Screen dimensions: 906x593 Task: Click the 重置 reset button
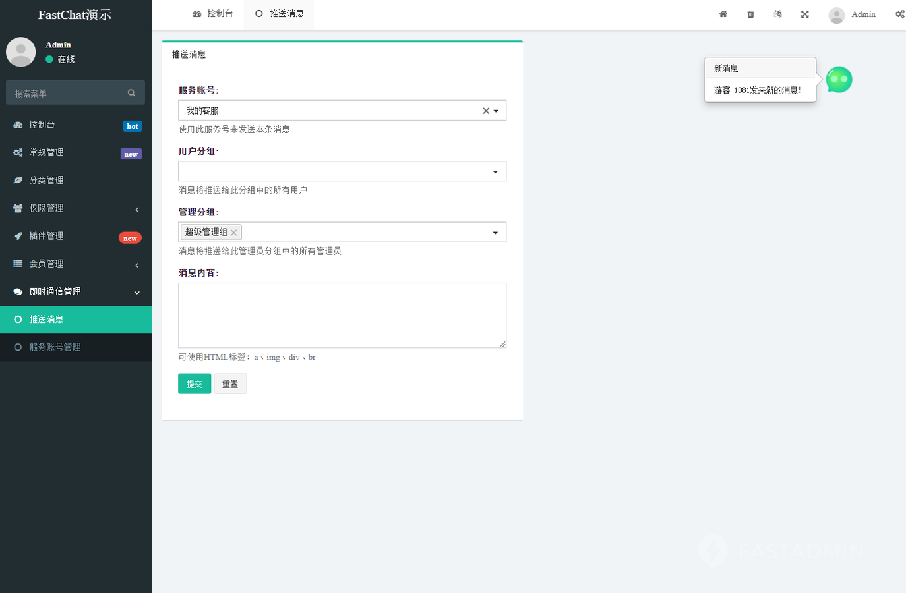click(230, 383)
